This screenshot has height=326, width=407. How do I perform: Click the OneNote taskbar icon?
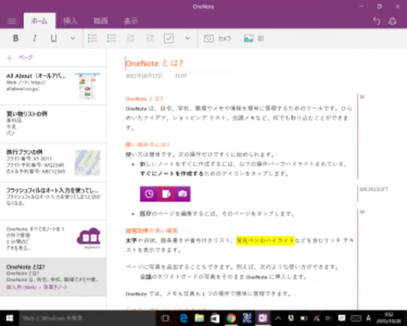[x=263, y=318]
